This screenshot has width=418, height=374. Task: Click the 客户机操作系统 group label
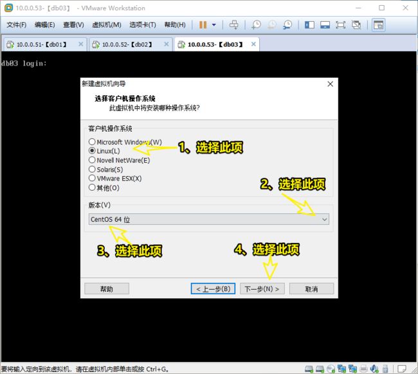(x=110, y=129)
